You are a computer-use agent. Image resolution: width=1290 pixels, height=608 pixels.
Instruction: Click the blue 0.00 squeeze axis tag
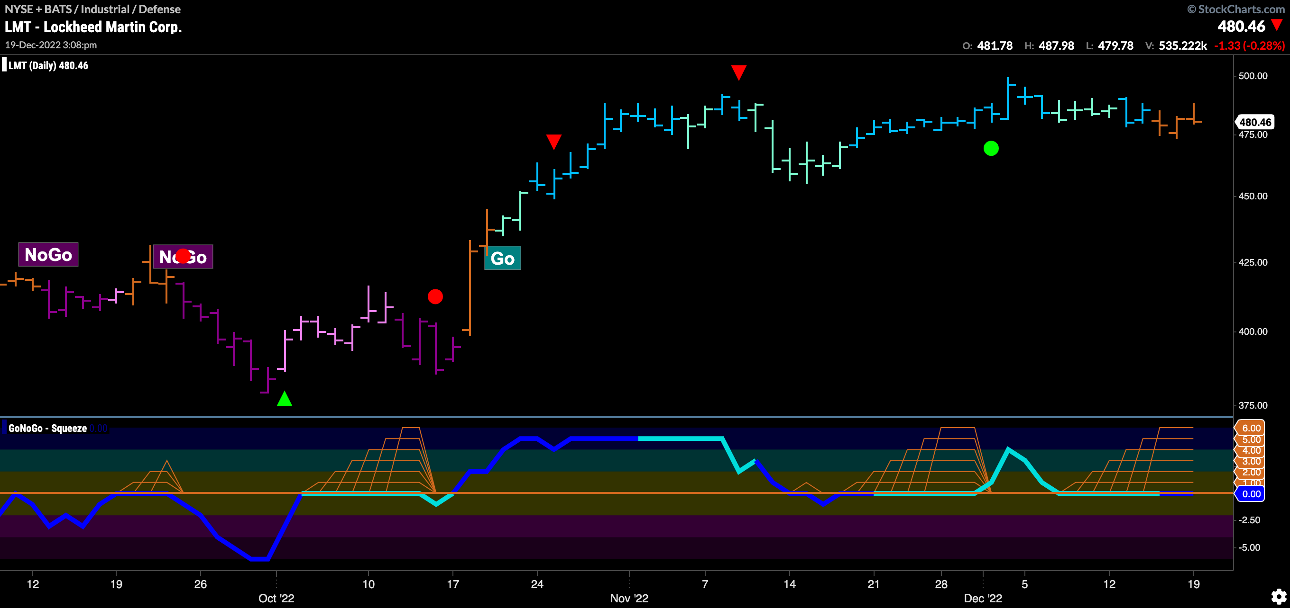point(1251,494)
